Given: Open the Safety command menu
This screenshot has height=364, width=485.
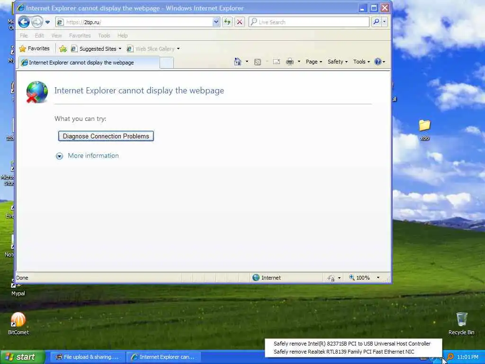Looking at the screenshot, I should click(x=337, y=62).
